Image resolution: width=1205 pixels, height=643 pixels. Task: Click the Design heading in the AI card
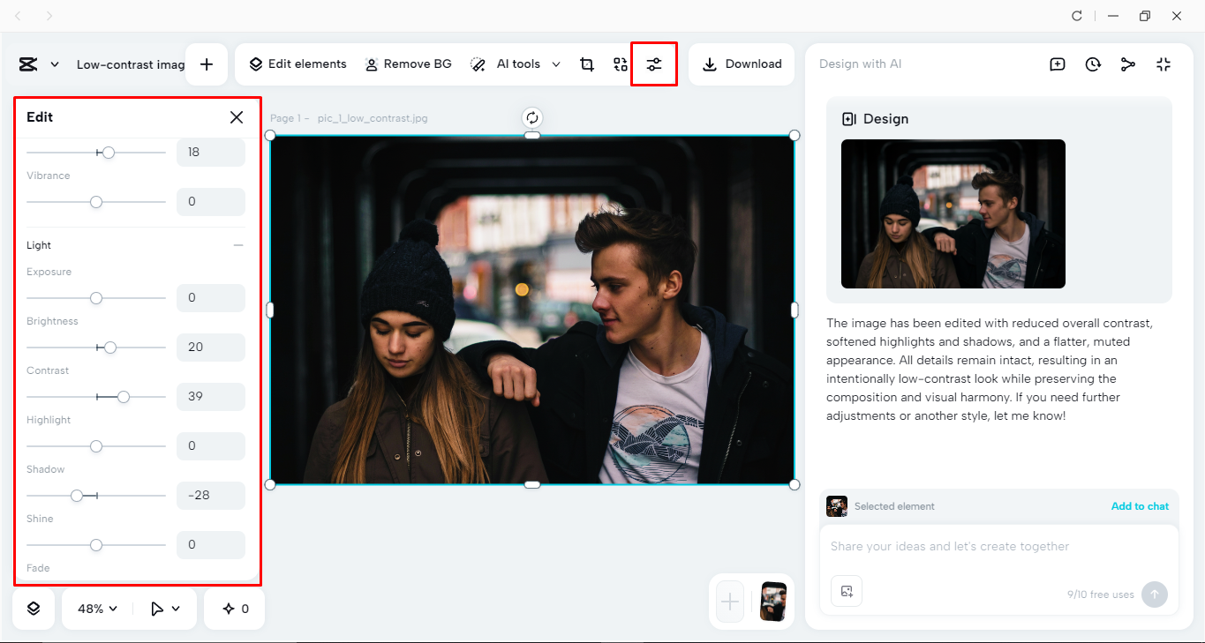click(x=885, y=119)
